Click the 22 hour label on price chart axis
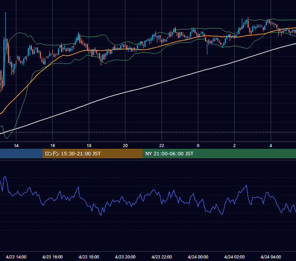This screenshot has height=261, width=296. (x=161, y=146)
